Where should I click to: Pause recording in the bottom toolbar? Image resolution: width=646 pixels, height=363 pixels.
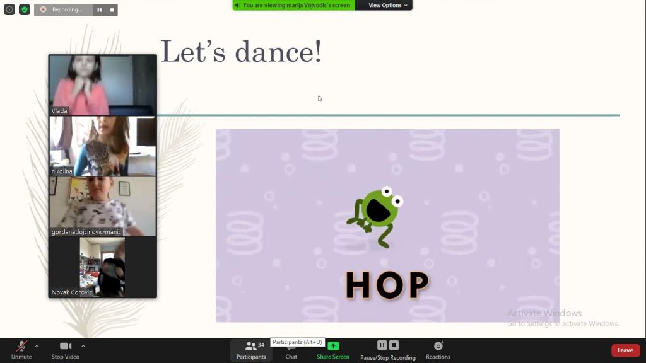[x=382, y=345]
